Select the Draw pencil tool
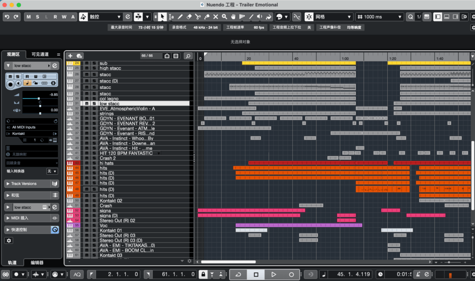 pos(180,17)
